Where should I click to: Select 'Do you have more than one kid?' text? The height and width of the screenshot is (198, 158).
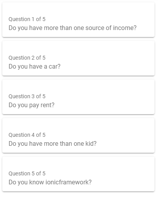click(x=53, y=144)
